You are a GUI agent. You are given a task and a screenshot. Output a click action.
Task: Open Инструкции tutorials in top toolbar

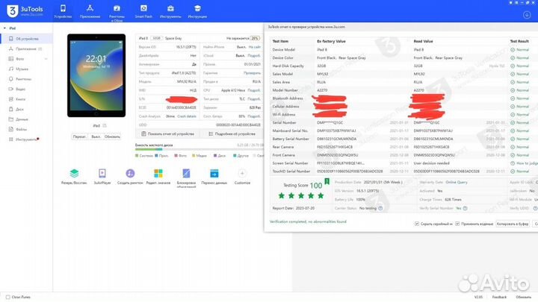[197, 11]
